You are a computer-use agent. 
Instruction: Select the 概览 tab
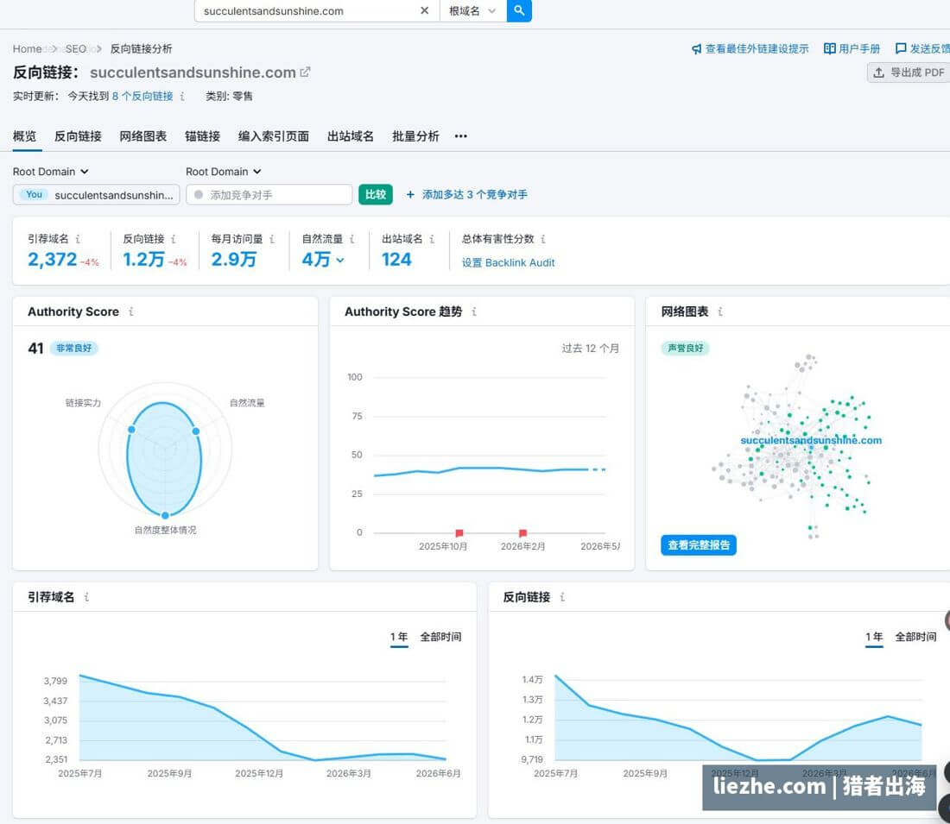click(25, 136)
